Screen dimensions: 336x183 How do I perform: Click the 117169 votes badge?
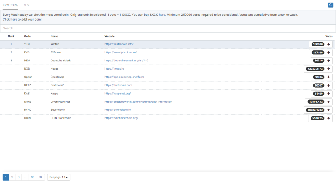[318, 53]
